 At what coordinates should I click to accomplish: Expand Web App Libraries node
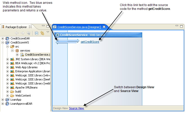7,67
